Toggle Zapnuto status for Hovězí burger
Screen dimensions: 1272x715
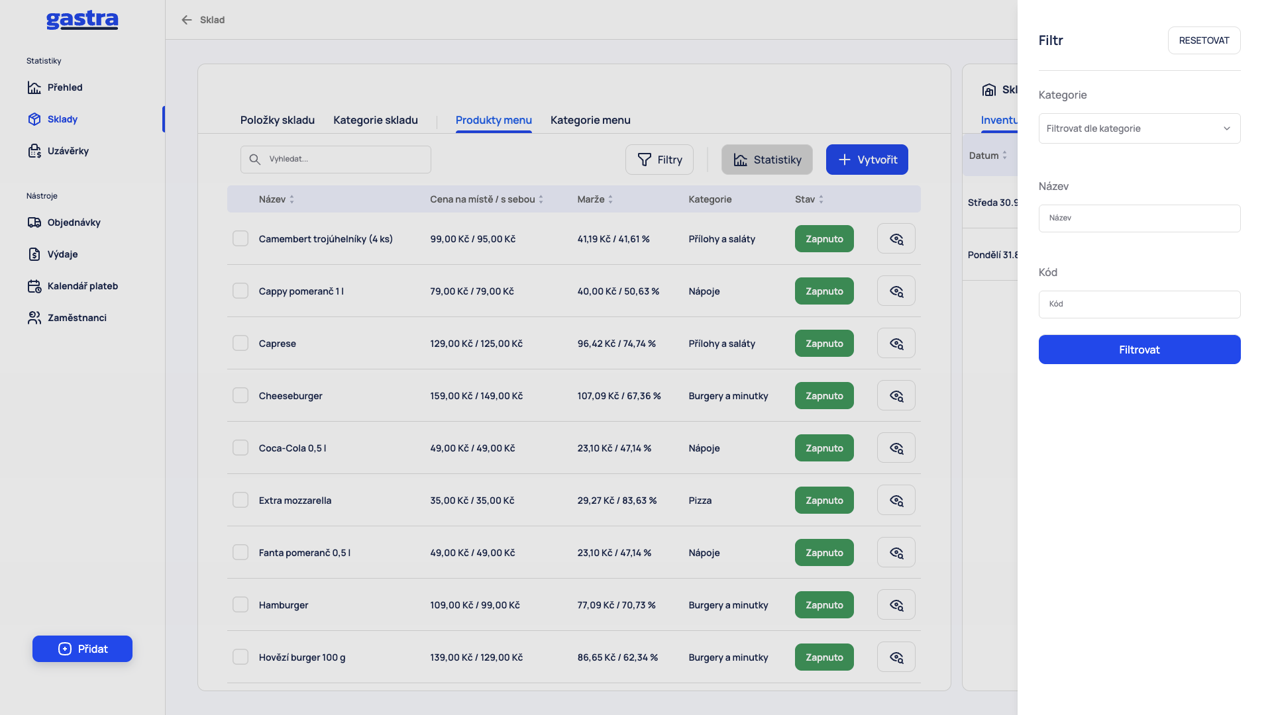(824, 657)
